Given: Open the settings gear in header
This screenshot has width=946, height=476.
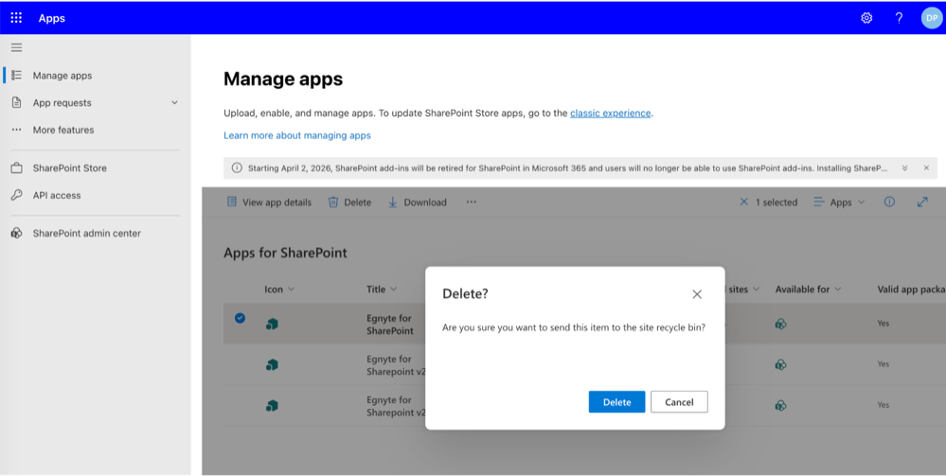Looking at the screenshot, I should [866, 18].
